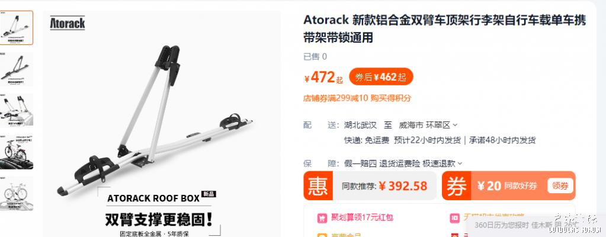Click the 360日历 weather notification popup
The width and height of the screenshot is (606, 237).
536,225
